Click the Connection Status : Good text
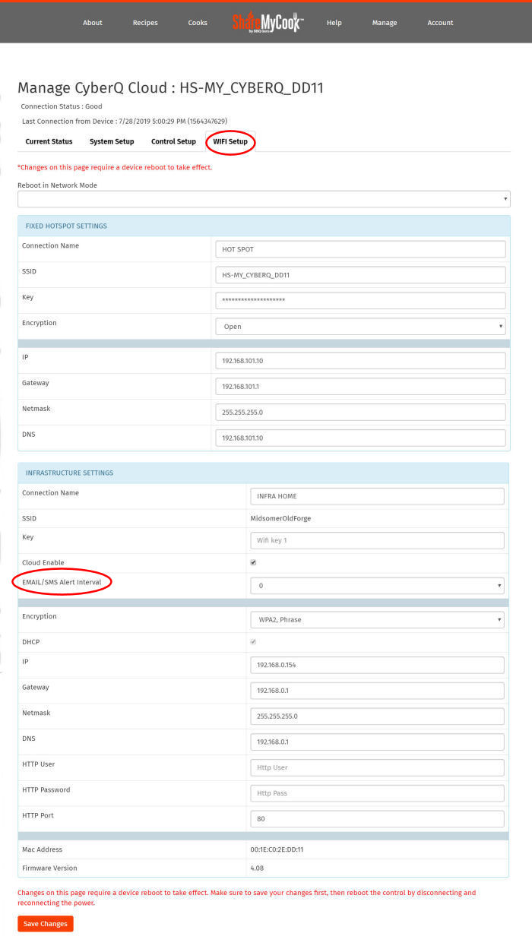 pos(62,106)
